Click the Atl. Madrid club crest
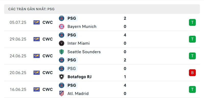 61,93
